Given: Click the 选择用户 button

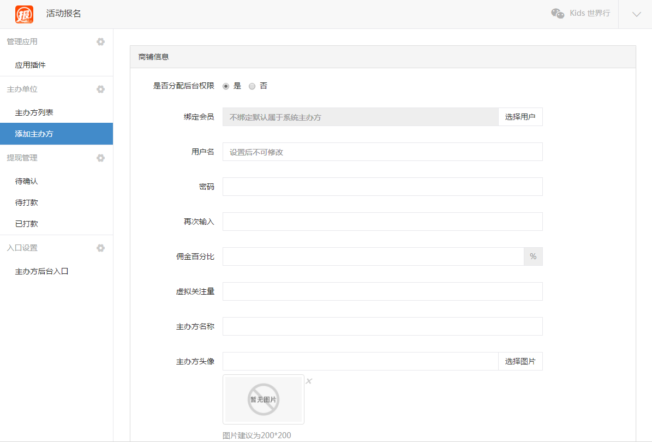Looking at the screenshot, I should [x=520, y=117].
